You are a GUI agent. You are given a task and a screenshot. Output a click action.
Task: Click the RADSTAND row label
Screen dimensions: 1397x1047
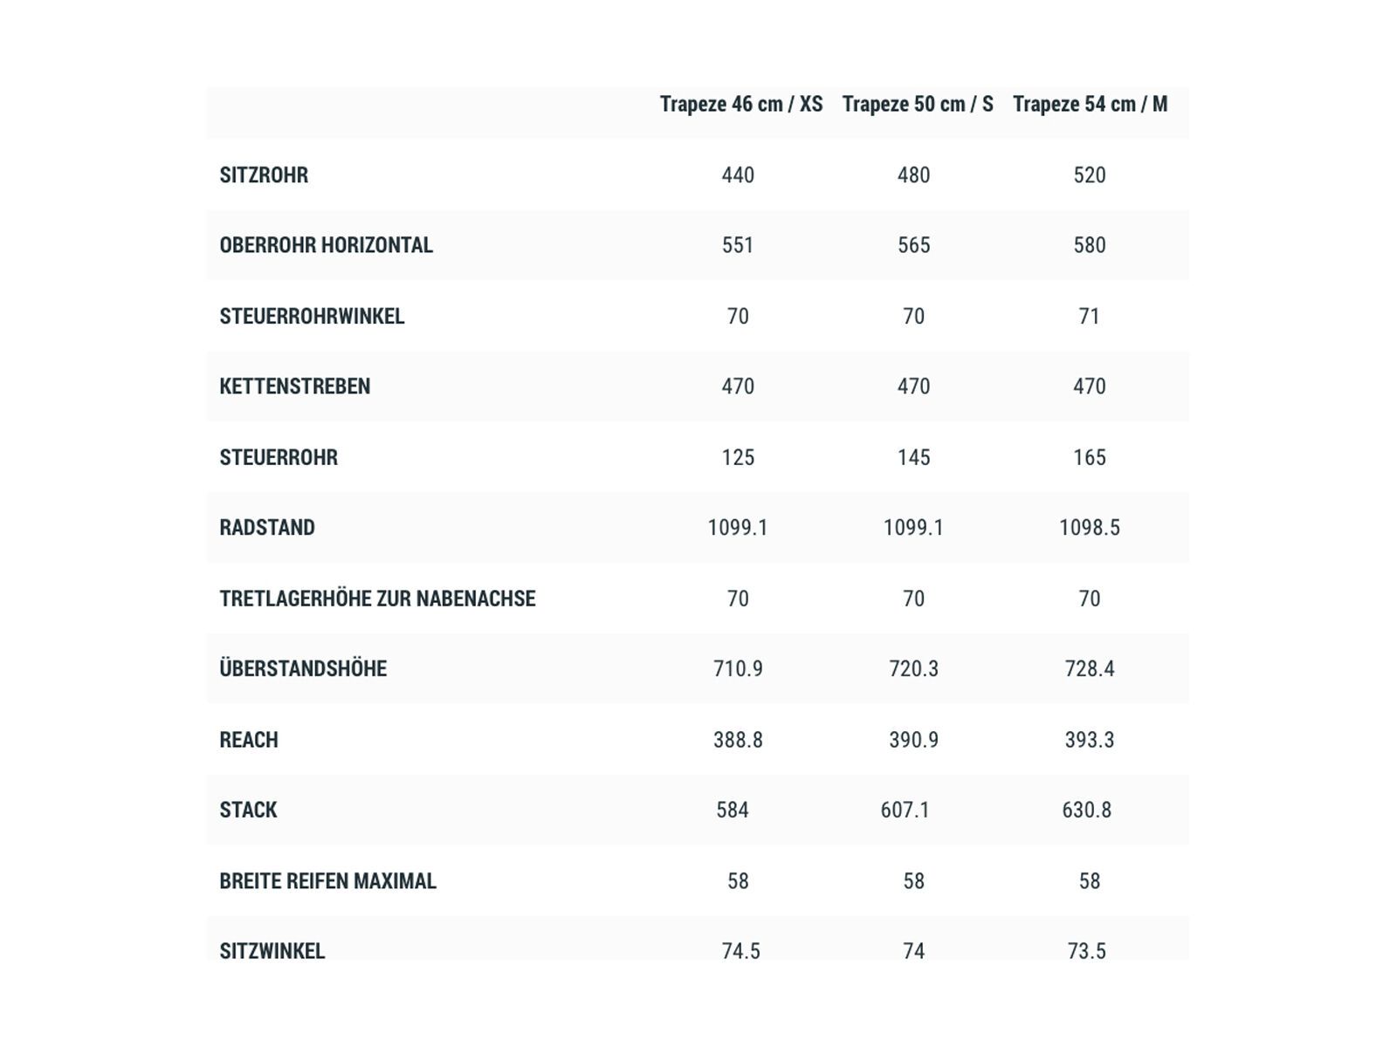click(266, 528)
